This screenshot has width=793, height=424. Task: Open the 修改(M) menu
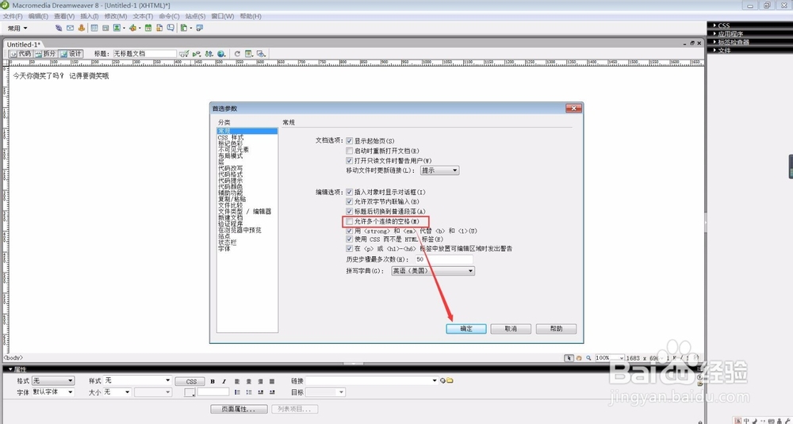[116, 16]
